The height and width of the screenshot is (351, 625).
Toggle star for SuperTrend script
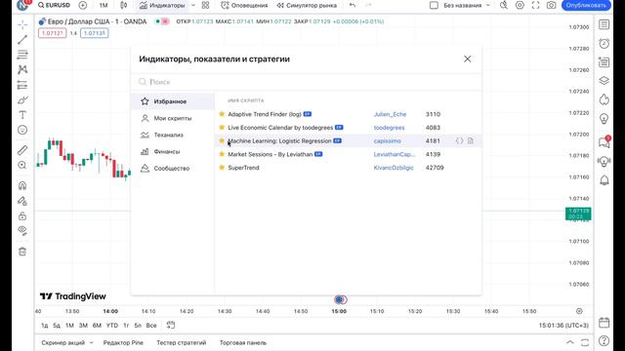[x=222, y=168]
